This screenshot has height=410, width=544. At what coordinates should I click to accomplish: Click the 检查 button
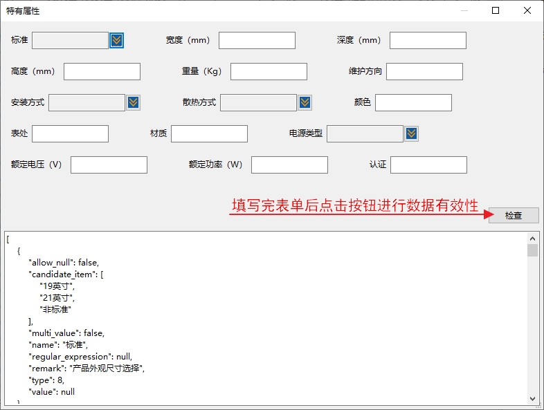coord(513,216)
